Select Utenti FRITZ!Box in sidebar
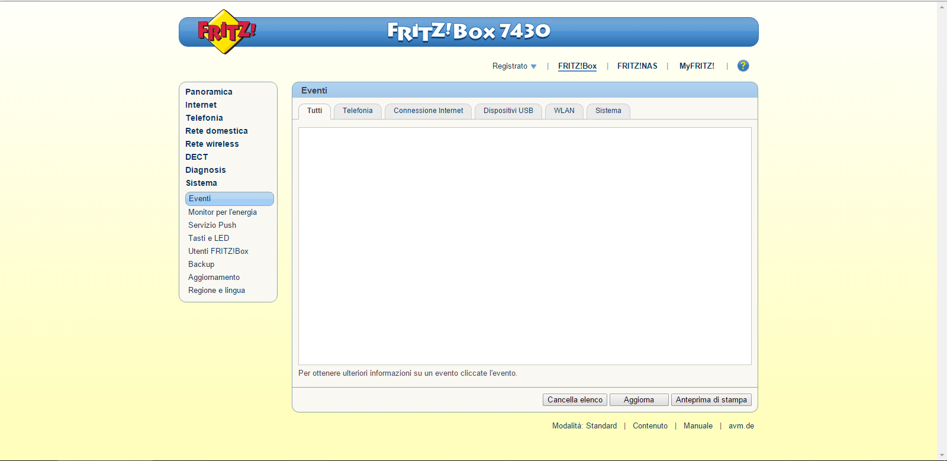Screen dimensions: 947x461 [218, 252]
